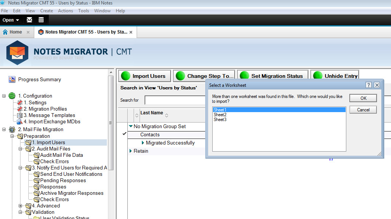Select the Contacts row in view
This screenshot has width=391, height=219.
coord(166,135)
